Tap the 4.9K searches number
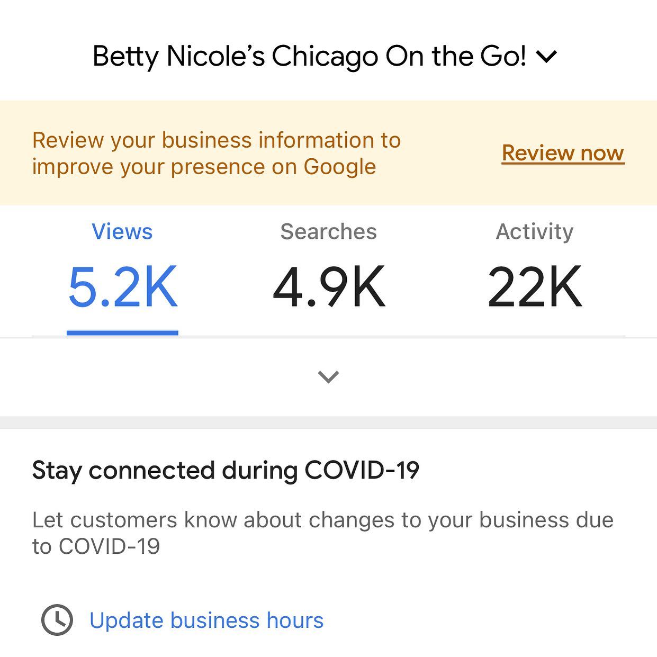Viewport: 657px width, 657px height. pyautogui.click(x=329, y=287)
